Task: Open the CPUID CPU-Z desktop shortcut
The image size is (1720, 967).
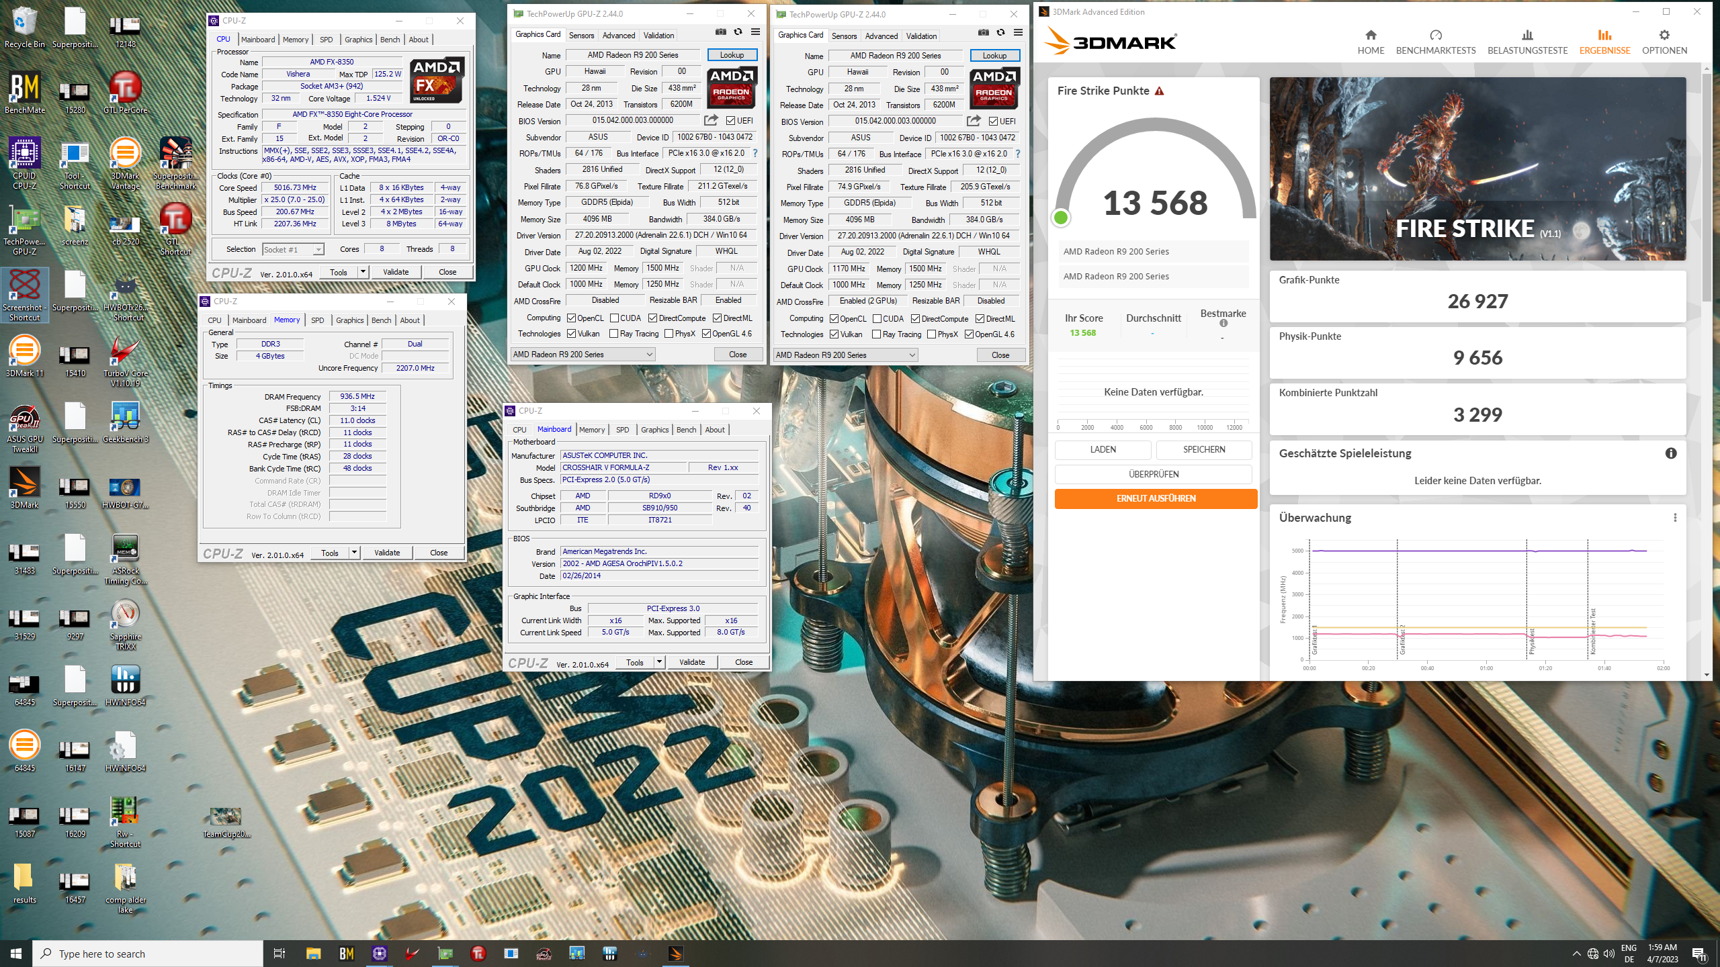Action: click(x=24, y=163)
